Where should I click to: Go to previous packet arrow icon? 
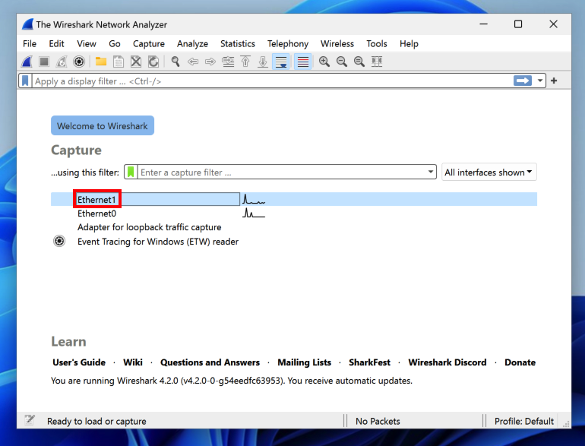[x=193, y=62]
